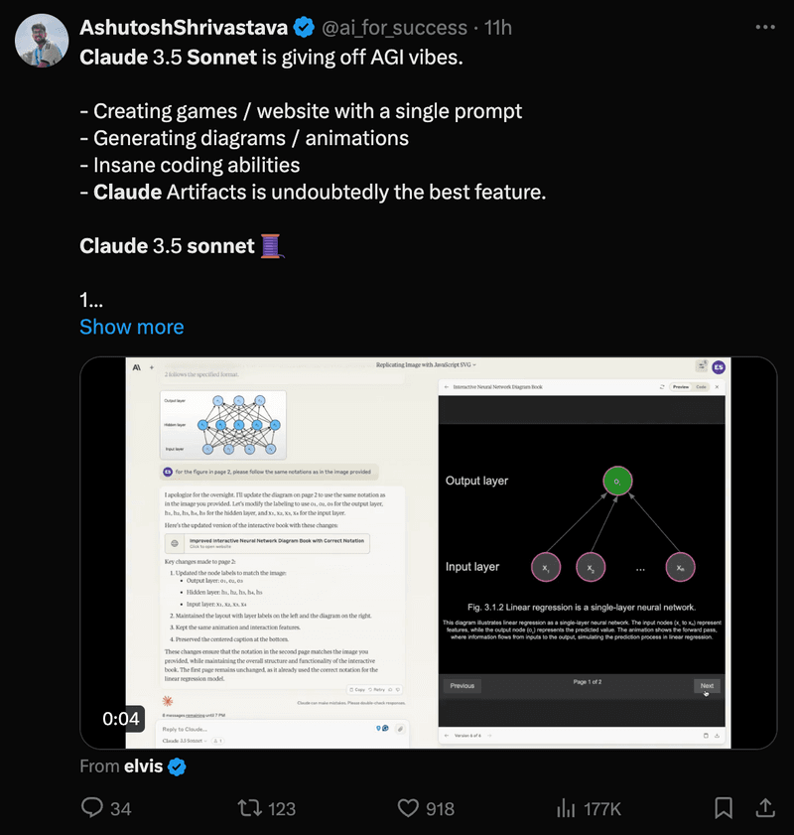The width and height of the screenshot is (794, 835).
Task: Open the tweet's more options menu
Action: tap(765, 27)
